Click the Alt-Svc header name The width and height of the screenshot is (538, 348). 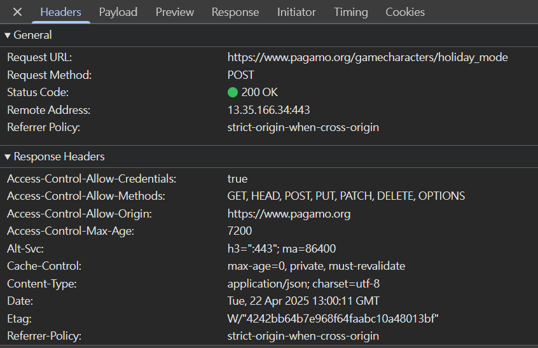click(x=25, y=249)
